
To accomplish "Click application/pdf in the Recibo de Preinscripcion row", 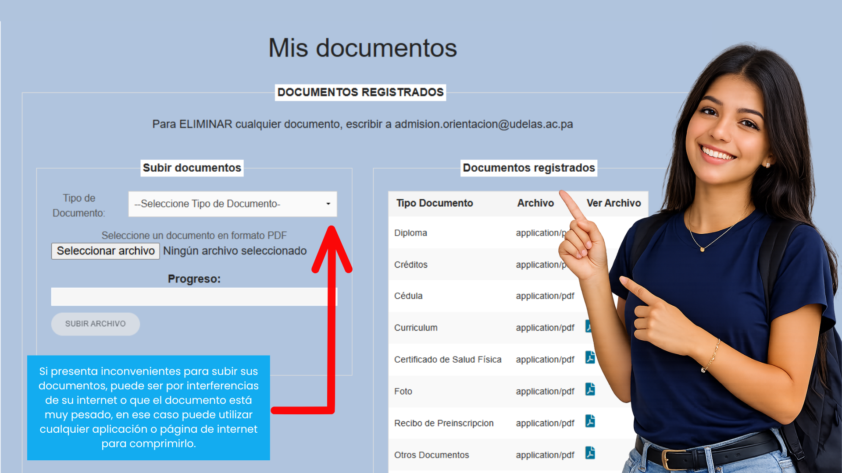I will (545, 424).
